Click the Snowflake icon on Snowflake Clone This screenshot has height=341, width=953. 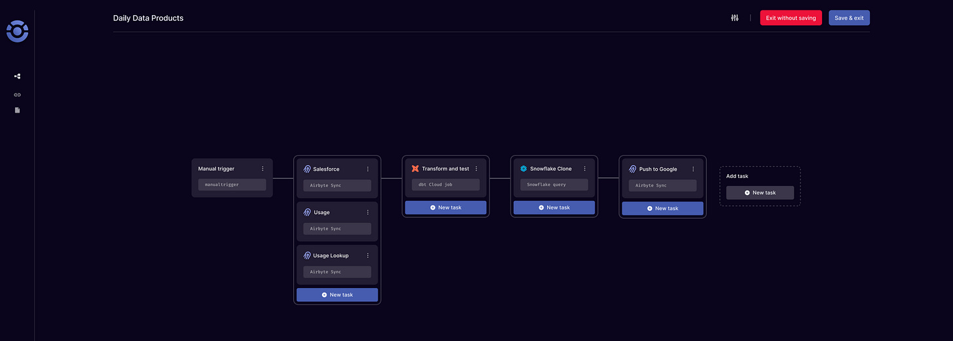(524, 168)
